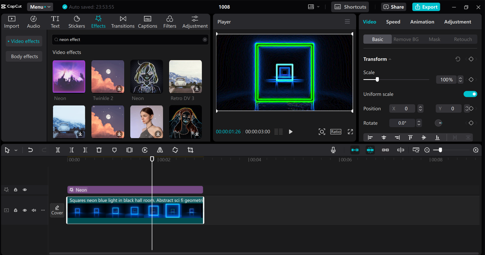Undo the last action
This screenshot has width=485, height=255.
click(x=30, y=150)
